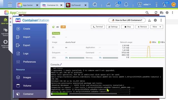
Task: Close the QuFirewall tab
Action: pyautogui.click(x=85, y=5)
